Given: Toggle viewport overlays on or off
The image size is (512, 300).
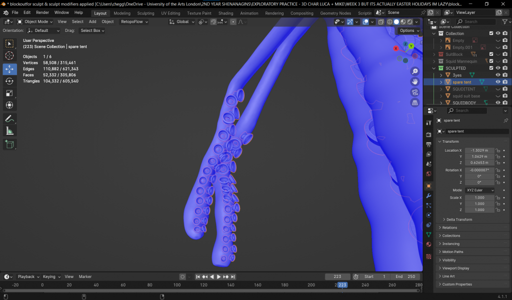Looking at the screenshot, I should 365,22.
